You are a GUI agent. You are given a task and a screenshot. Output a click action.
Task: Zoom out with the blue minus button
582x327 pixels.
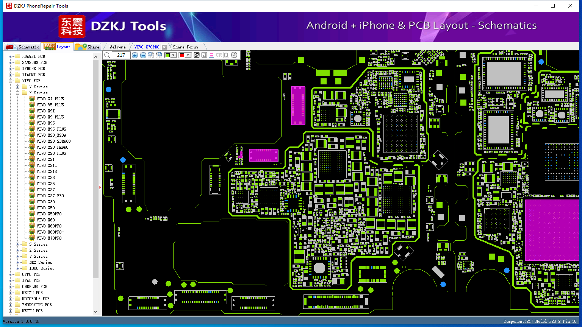[143, 55]
